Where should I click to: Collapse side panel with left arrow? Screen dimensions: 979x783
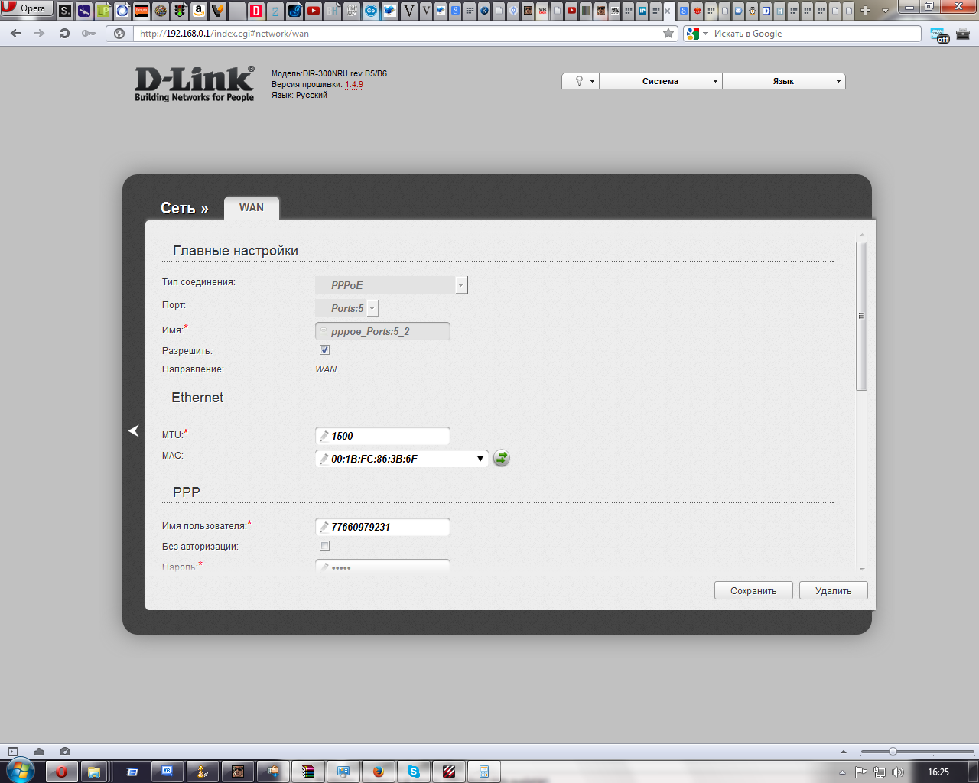(x=134, y=431)
